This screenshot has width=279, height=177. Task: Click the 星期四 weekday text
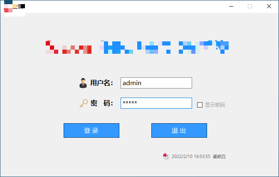click(219, 156)
